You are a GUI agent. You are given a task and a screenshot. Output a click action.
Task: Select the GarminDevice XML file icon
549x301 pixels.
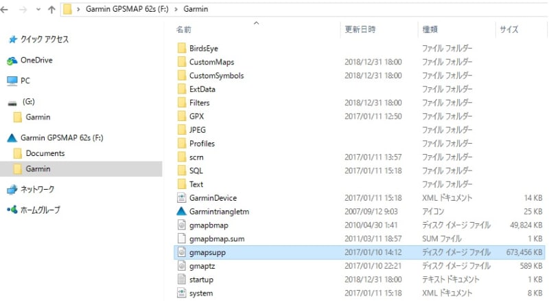181,198
